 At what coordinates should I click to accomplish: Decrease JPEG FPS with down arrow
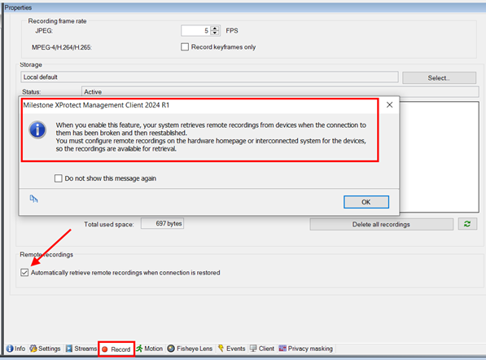215,33
